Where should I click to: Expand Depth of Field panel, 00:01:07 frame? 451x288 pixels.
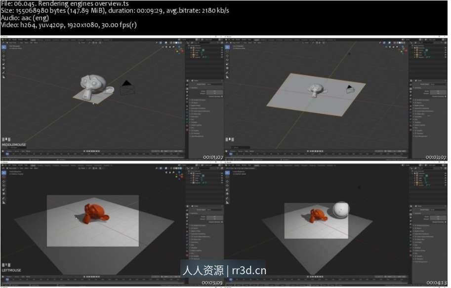[x=197, y=106]
